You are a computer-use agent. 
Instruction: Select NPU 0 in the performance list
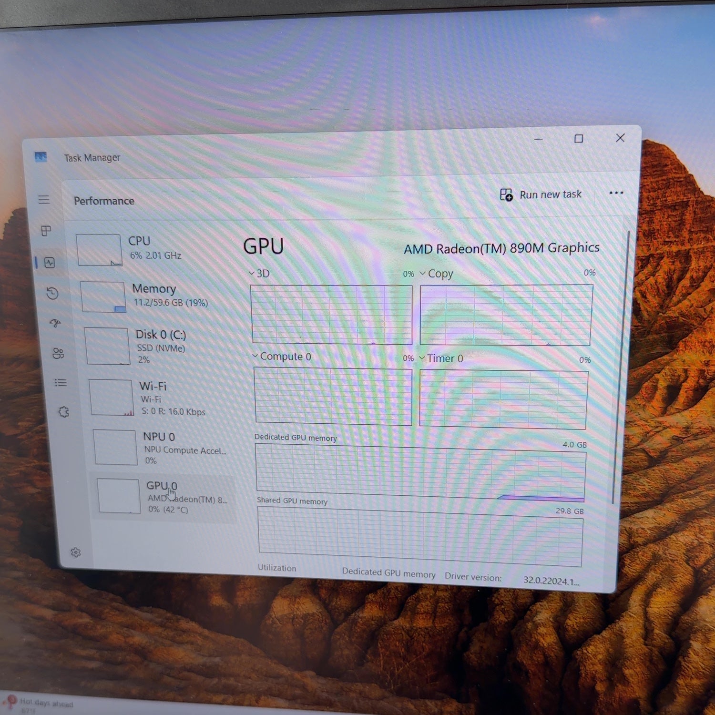point(163,448)
